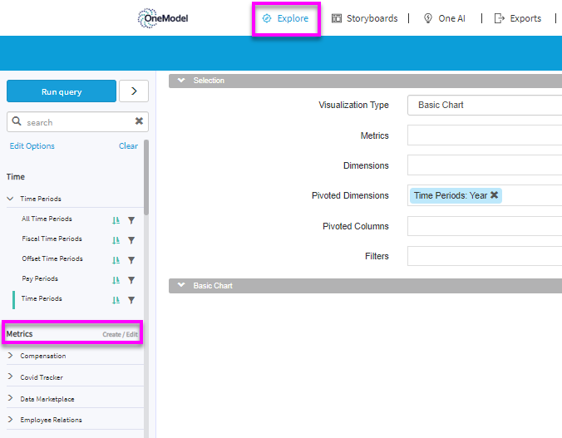Click the OneModel logo
This screenshot has width=562, height=438.
click(164, 18)
